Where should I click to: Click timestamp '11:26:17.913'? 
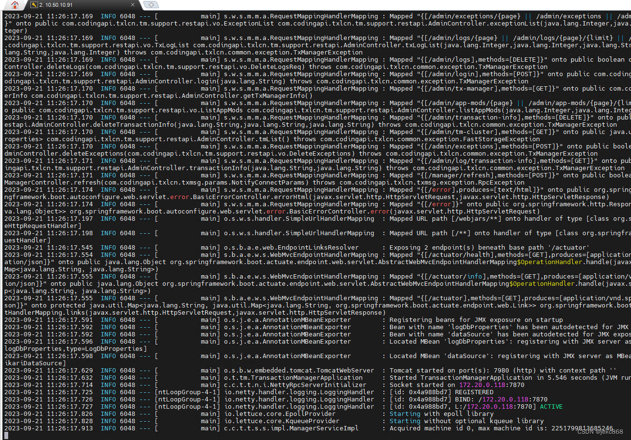pos(70,428)
